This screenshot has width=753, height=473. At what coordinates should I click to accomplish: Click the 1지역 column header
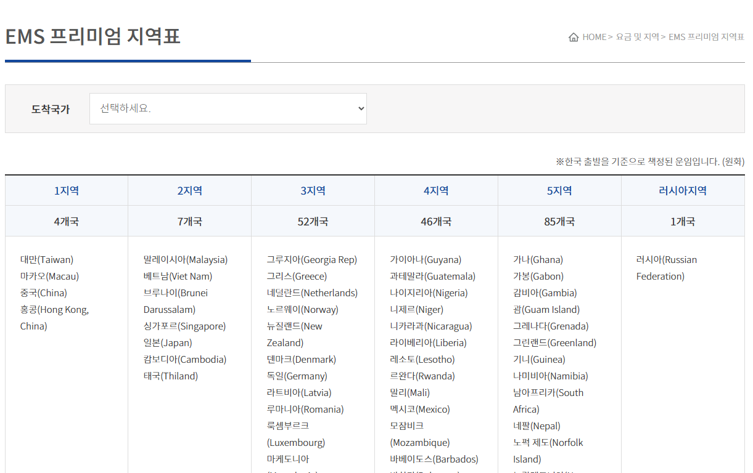pos(67,190)
